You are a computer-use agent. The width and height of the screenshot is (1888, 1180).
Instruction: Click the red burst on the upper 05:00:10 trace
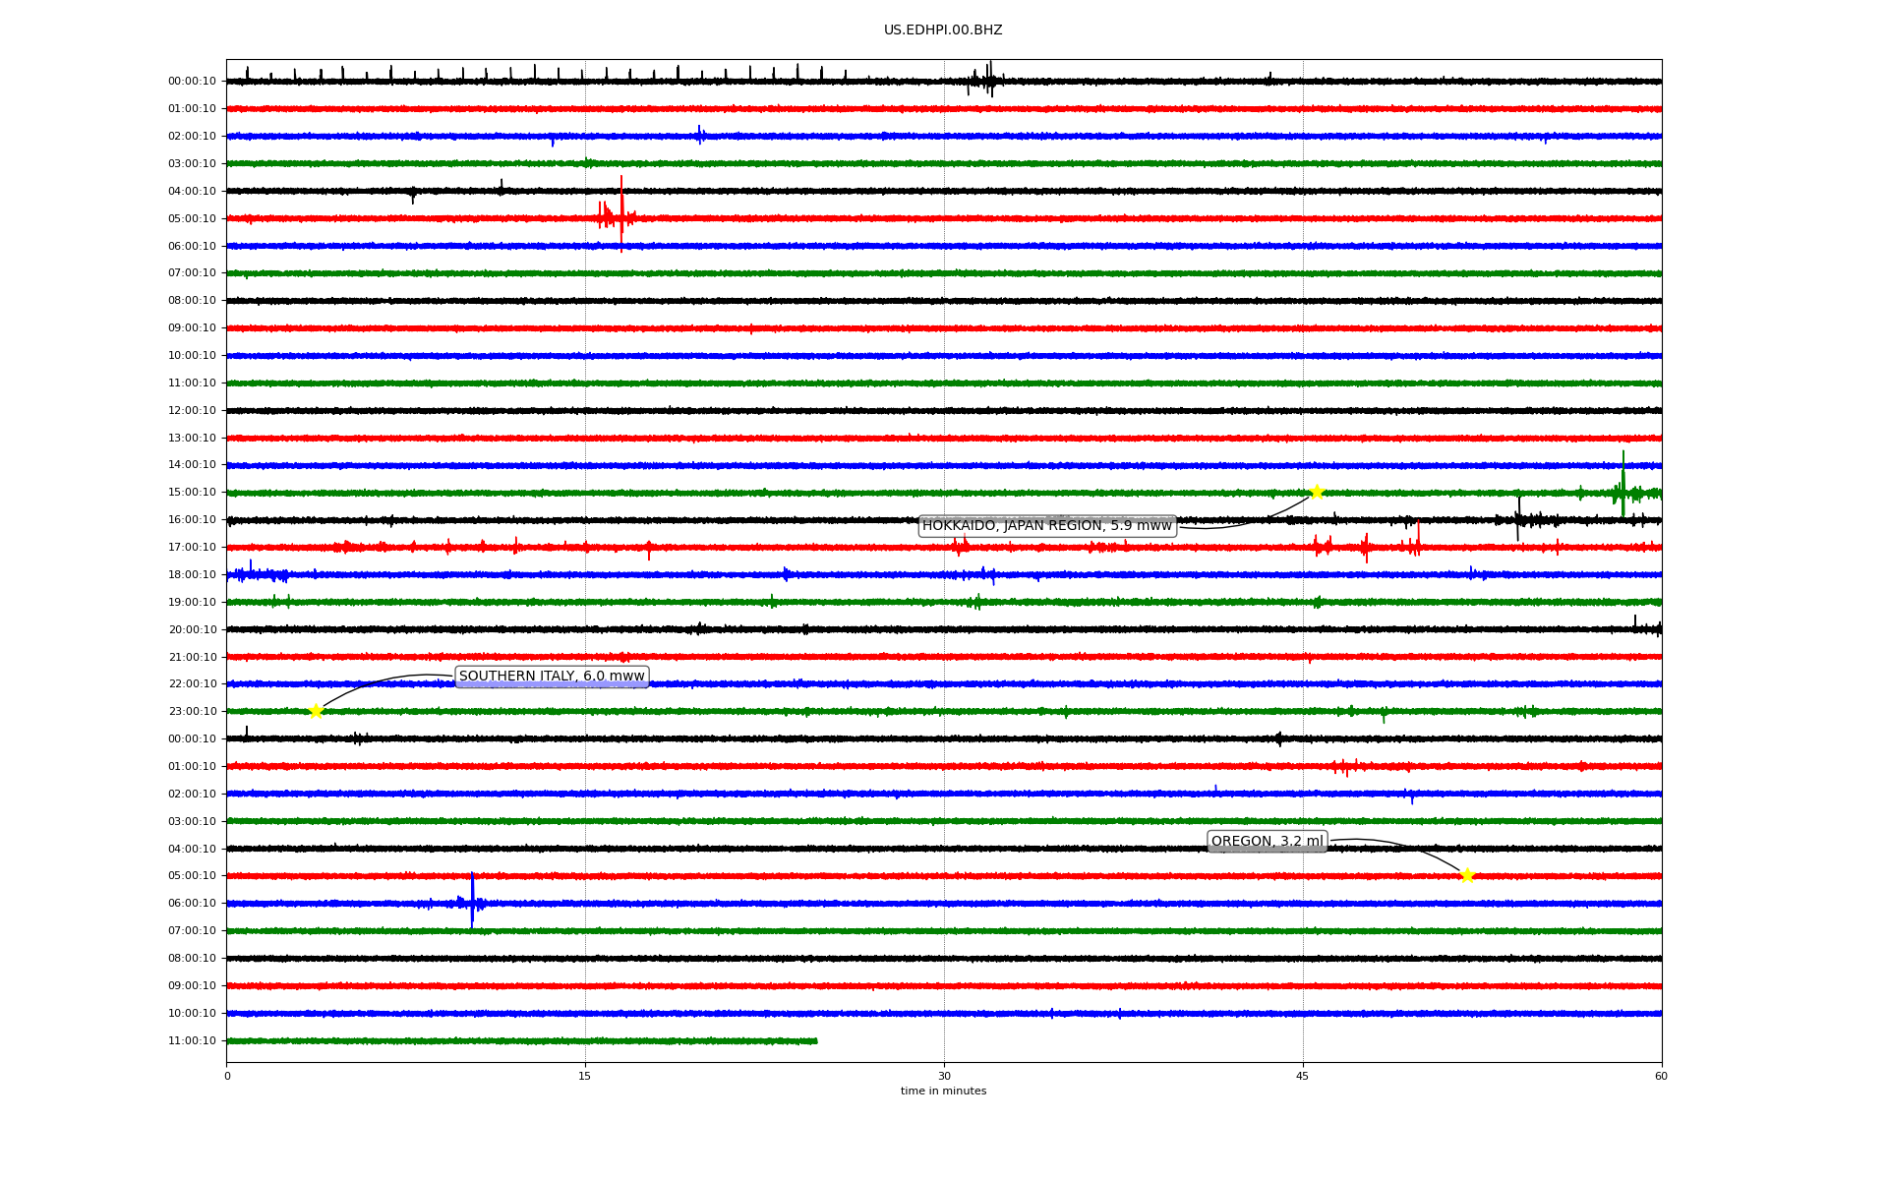pyautogui.click(x=620, y=214)
